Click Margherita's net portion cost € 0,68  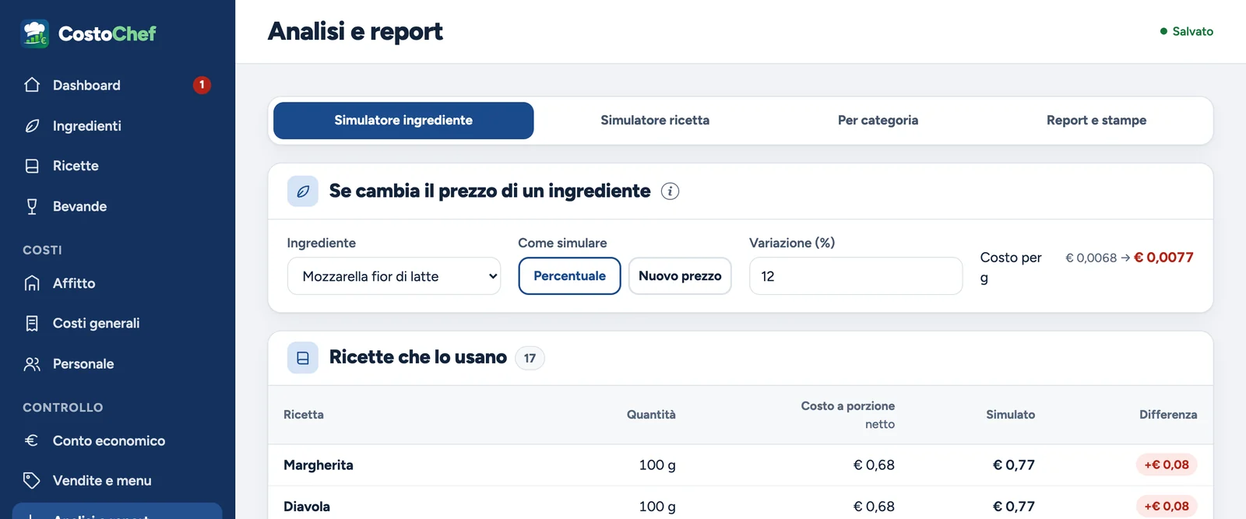[874, 465]
